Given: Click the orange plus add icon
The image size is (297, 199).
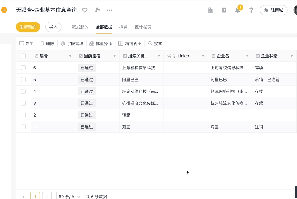Looking at the screenshot, I should pos(4,10).
